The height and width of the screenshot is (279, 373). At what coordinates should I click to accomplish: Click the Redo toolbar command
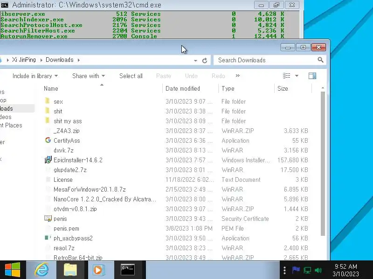218,76
